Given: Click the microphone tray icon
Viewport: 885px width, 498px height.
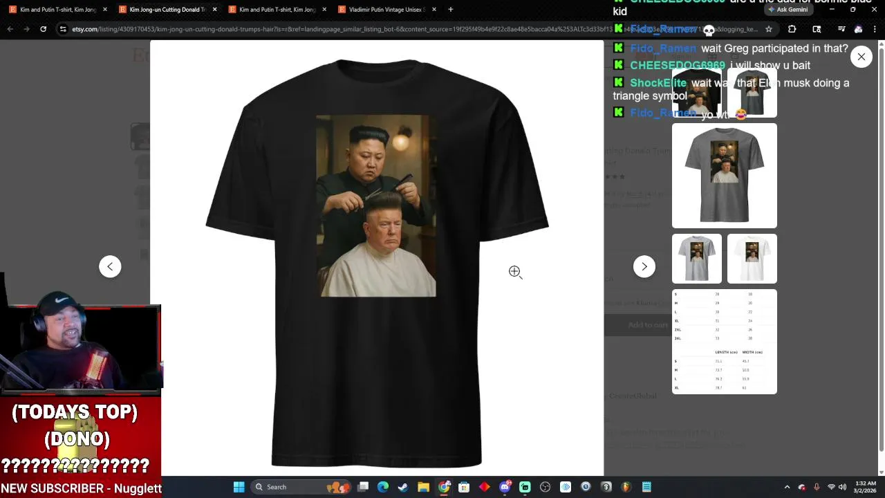Looking at the screenshot, I should 817,487.
